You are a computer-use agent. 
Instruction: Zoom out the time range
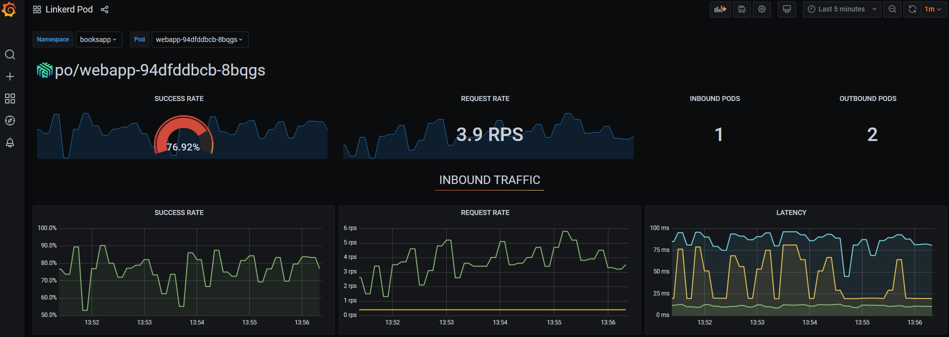pyautogui.click(x=892, y=9)
